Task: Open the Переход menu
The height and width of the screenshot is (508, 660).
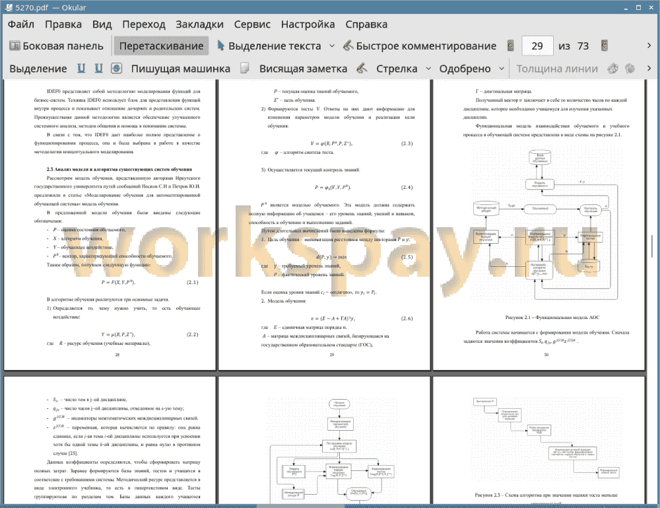Action: 143,24
